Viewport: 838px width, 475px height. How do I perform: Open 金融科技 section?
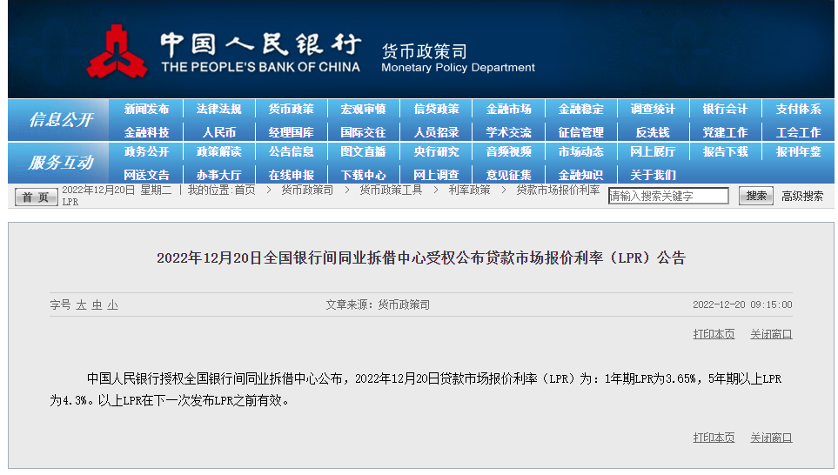[146, 132]
